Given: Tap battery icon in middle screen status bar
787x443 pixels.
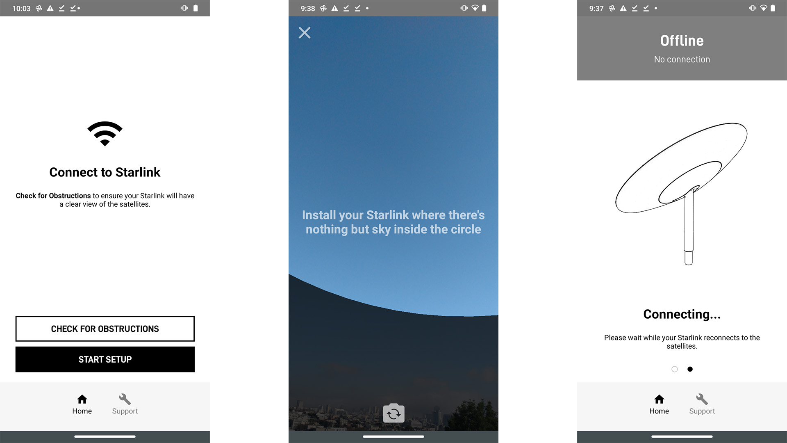Looking at the screenshot, I should point(484,8).
